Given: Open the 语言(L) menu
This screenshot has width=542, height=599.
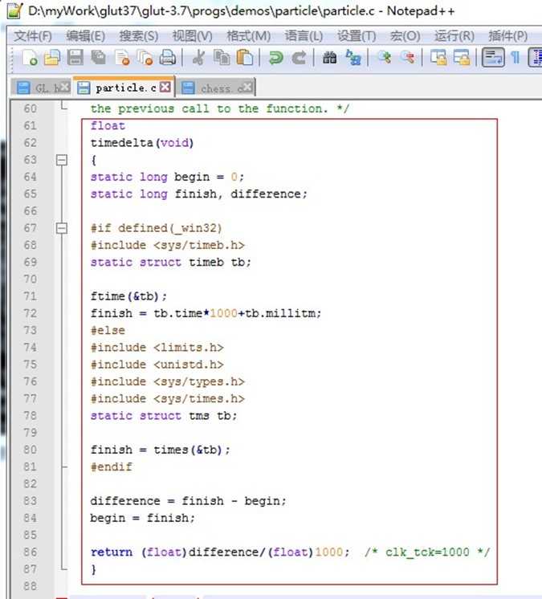Looking at the screenshot, I should click(304, 36).
